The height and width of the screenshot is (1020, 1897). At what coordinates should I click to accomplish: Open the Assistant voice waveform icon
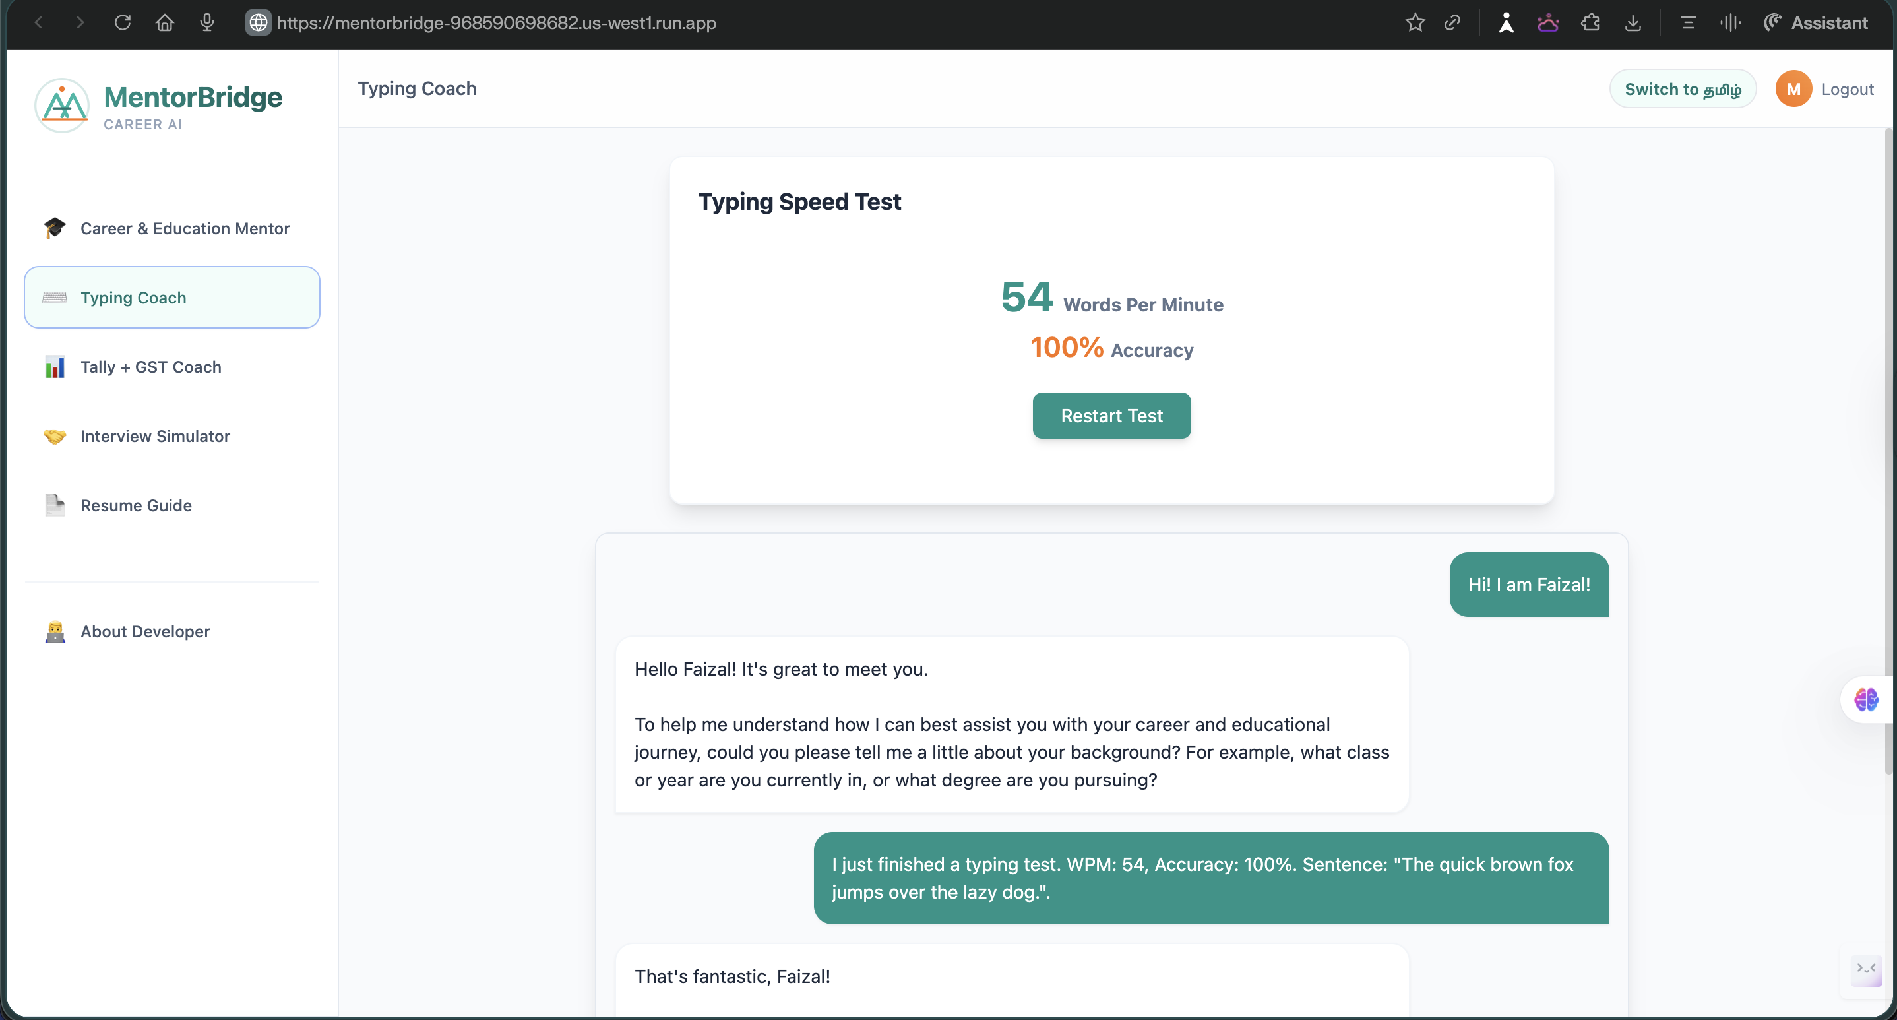(1731, 23)
